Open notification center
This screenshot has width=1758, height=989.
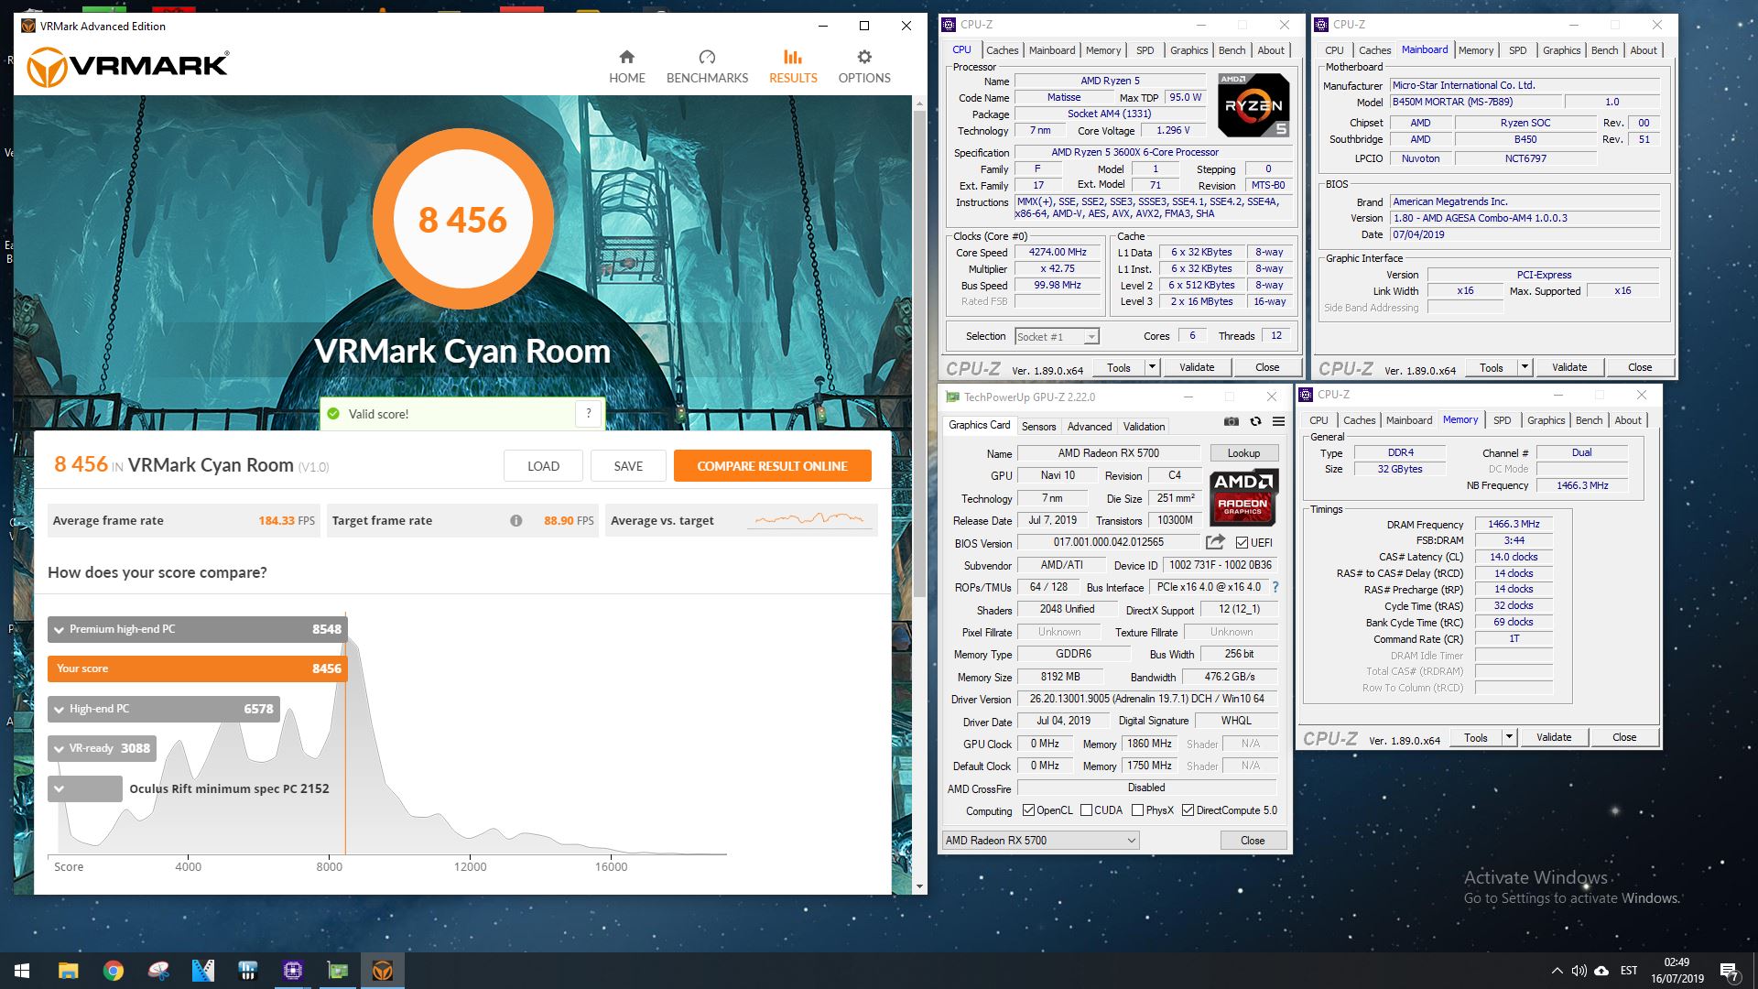click(1729, 971)
